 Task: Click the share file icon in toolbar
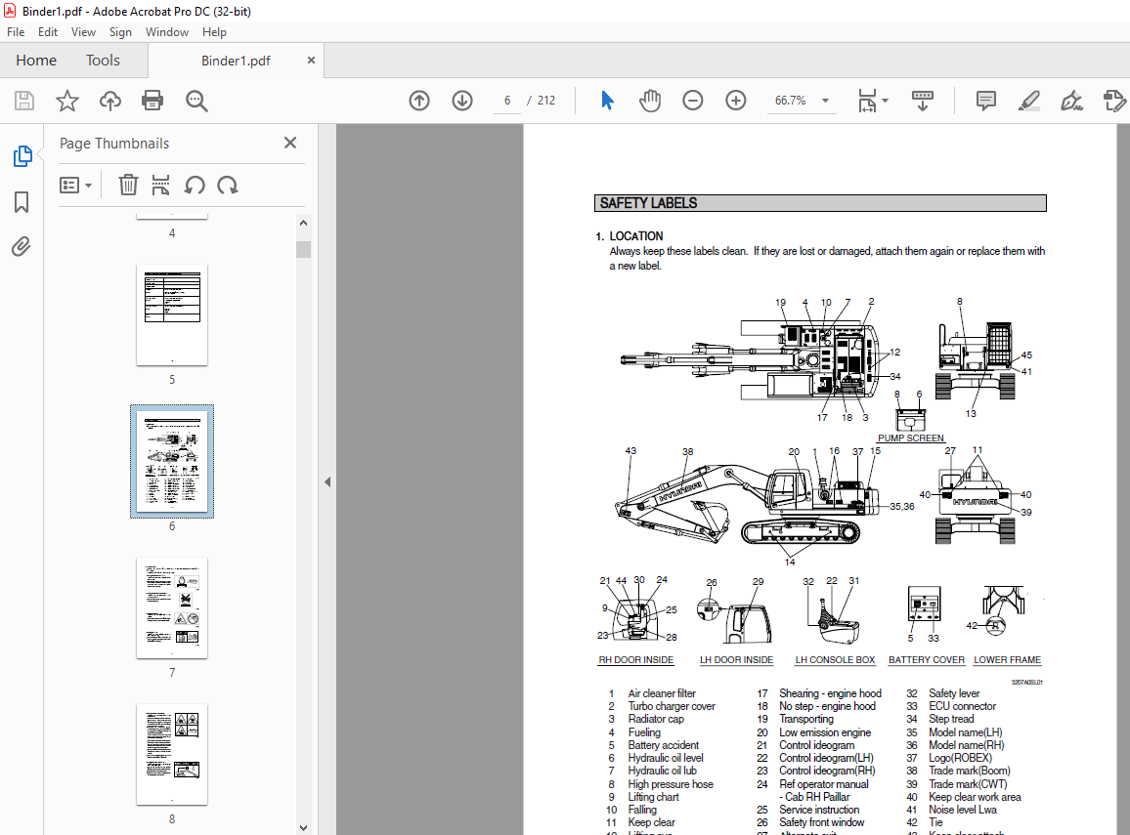[x=1114, y=101]
